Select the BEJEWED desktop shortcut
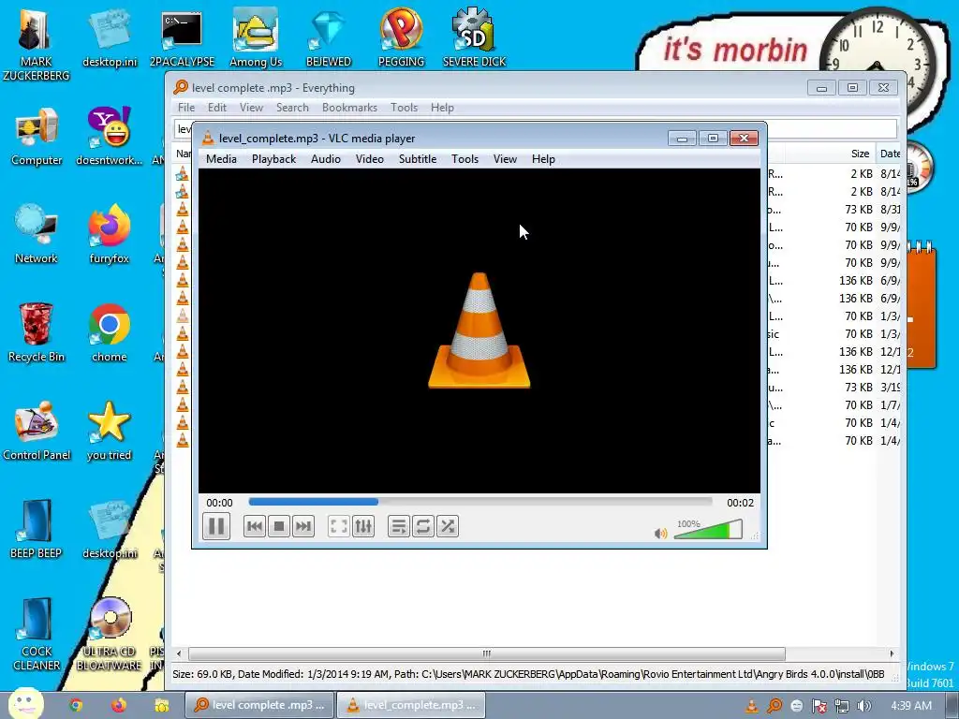 click(329, 39)
